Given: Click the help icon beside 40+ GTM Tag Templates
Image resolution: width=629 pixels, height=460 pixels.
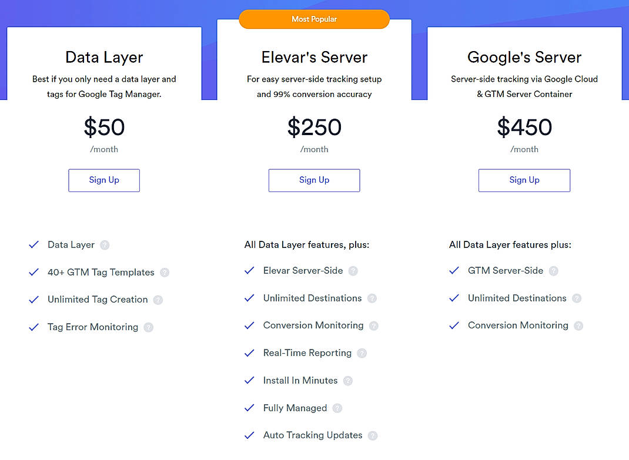Looking at the screenshot, I should pos(165,273).
